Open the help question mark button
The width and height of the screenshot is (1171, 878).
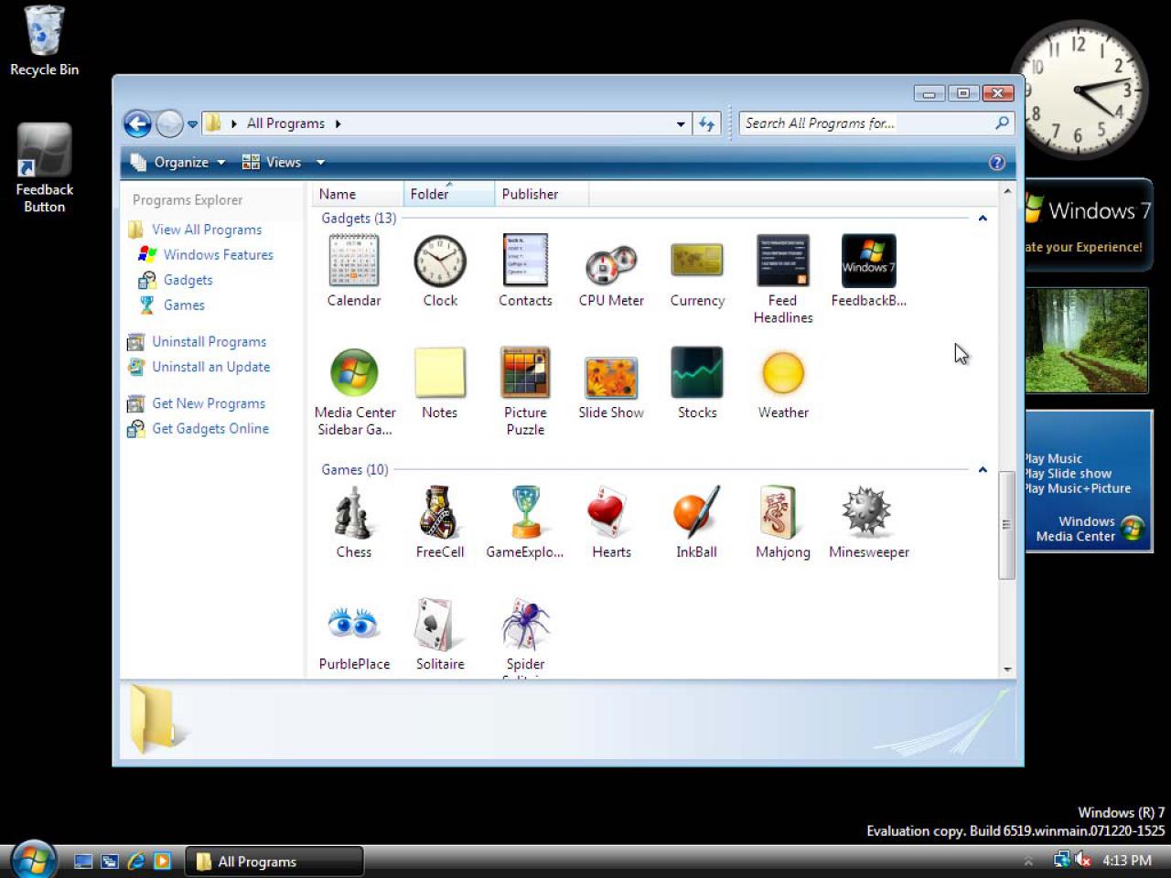coord(997,163)
